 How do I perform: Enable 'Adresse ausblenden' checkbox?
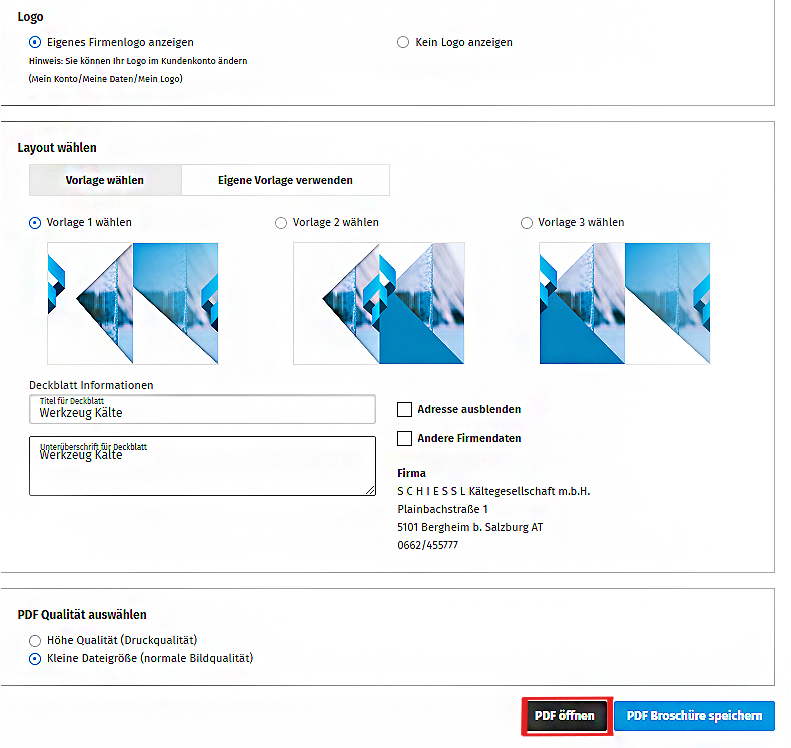[x=404, y=409]
